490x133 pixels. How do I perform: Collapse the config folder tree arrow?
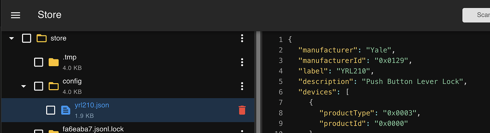point(23,86)
